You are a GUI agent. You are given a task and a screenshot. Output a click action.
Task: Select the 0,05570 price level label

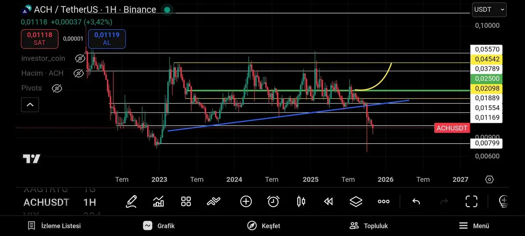(486, 49)
